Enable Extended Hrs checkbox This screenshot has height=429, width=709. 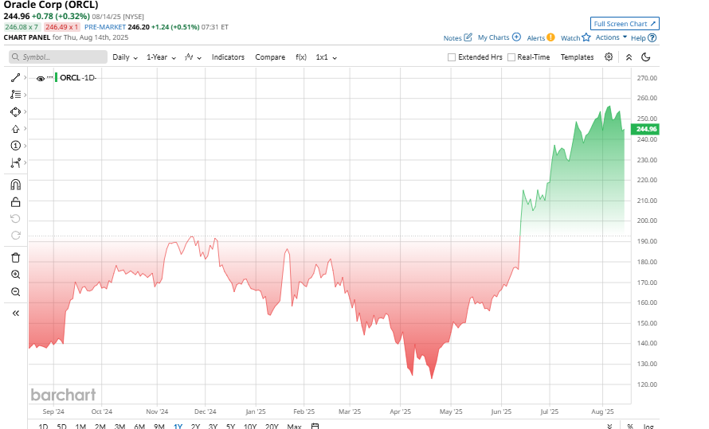point(451,57)
